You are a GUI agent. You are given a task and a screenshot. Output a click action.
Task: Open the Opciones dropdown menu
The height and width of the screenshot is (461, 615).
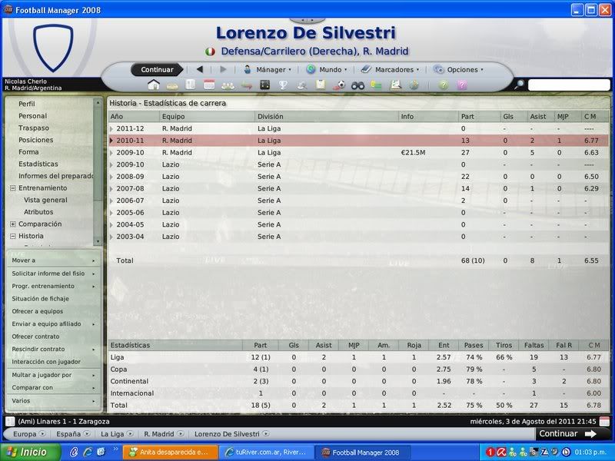click(458, 69)
